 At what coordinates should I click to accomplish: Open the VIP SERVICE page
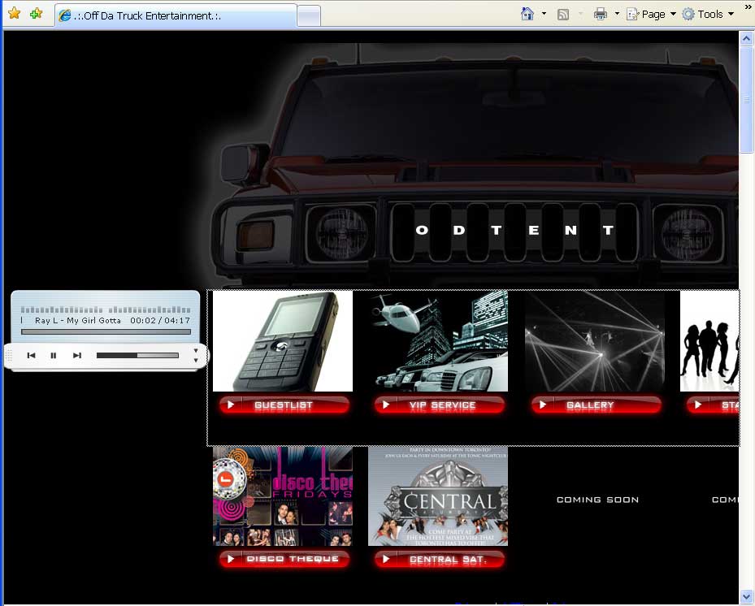[439, 405]
